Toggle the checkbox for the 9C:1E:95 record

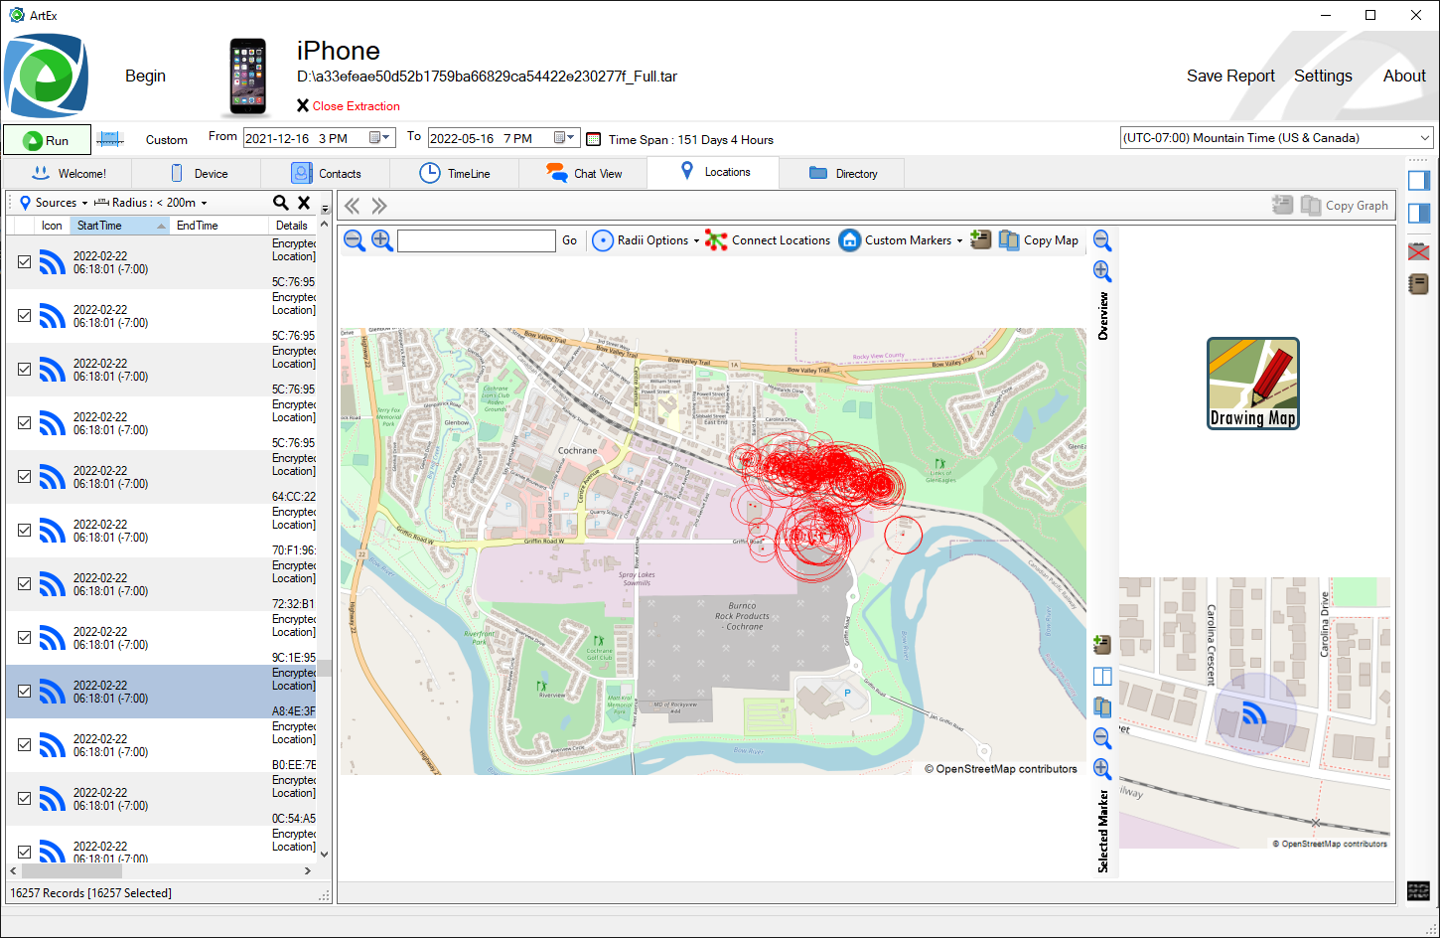(25, 638)
